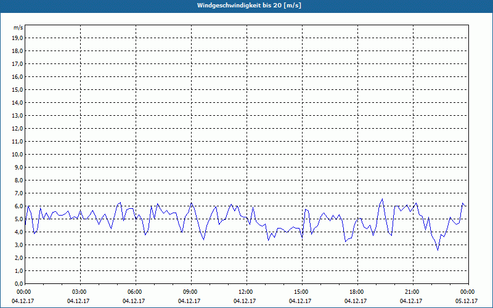Click the 12,0 y-axis label
Image resolution: width=493 pixels, height=308 pixels.
(x=17, y=129)
